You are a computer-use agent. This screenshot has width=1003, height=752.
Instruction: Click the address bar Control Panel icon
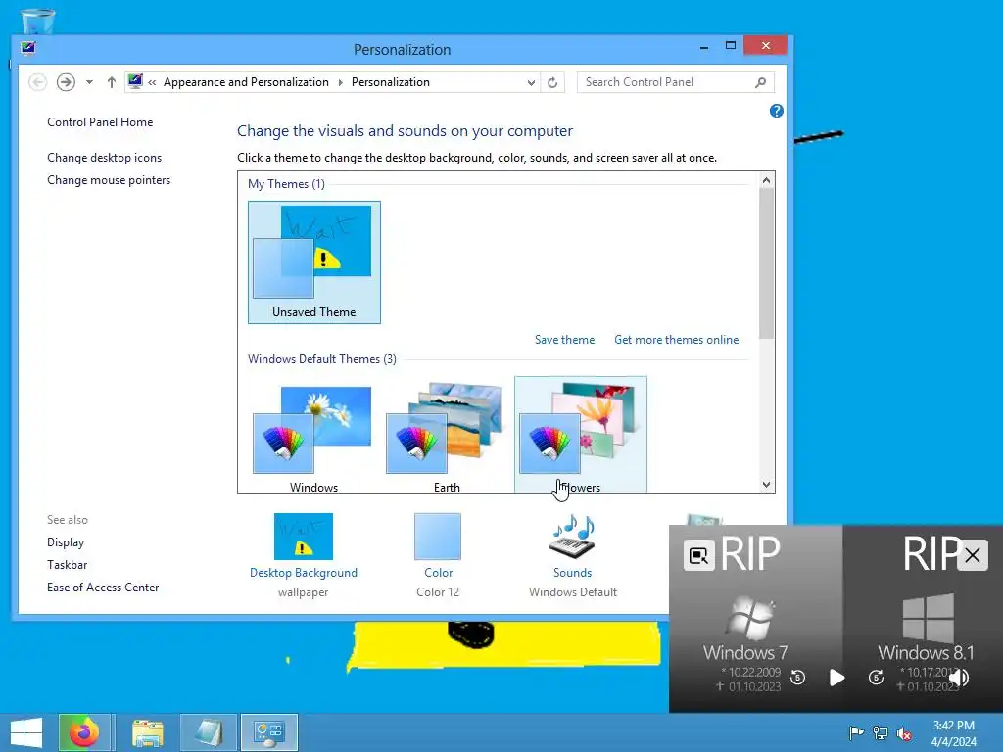(135, 81)
